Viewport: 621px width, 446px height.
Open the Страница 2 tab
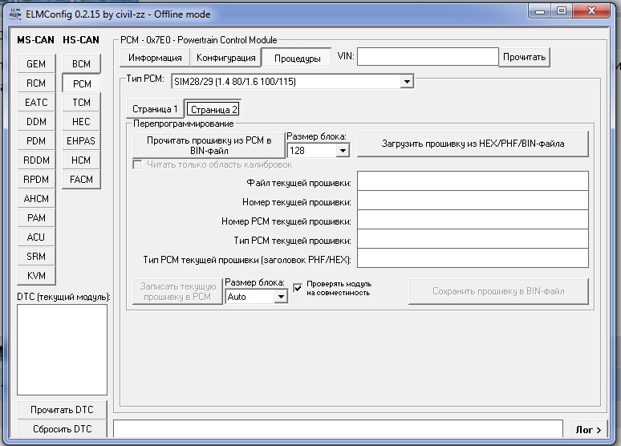(x=214, y=109)
